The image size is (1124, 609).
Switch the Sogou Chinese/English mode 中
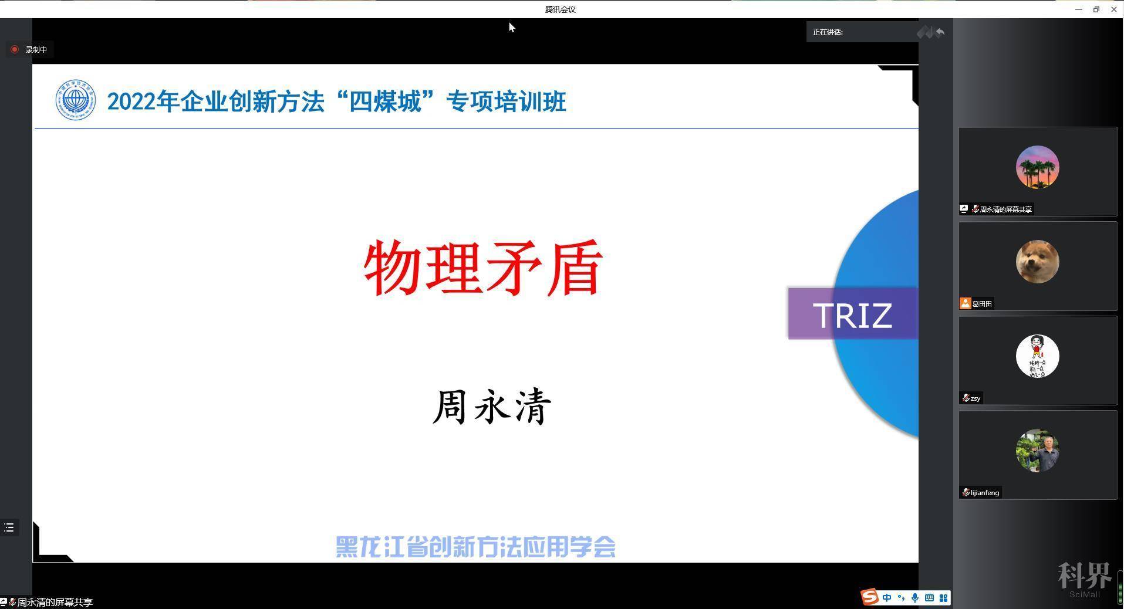pos(886,598)
